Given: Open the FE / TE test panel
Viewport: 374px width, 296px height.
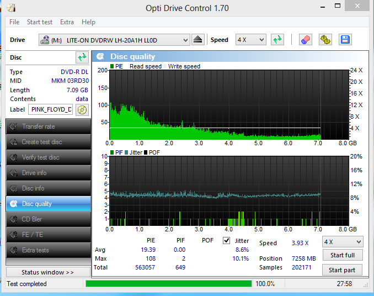Looking at the screenshot, I should click(x=49, y=235).
